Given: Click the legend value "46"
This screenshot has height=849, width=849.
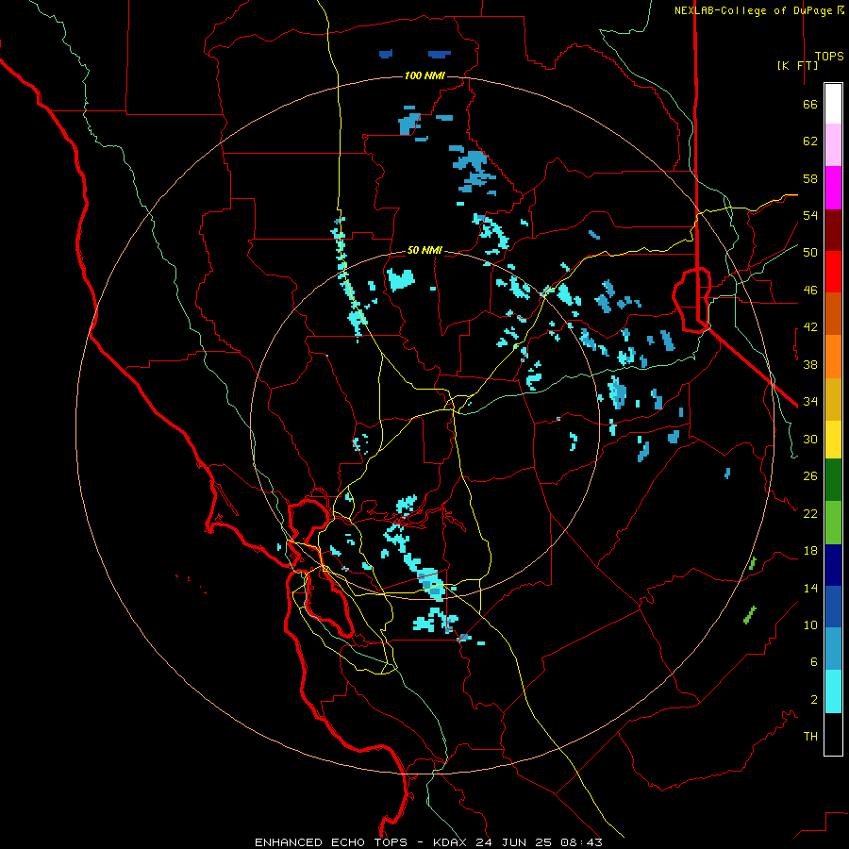Looking at the screenshot, I should click(x=810, y=291).
